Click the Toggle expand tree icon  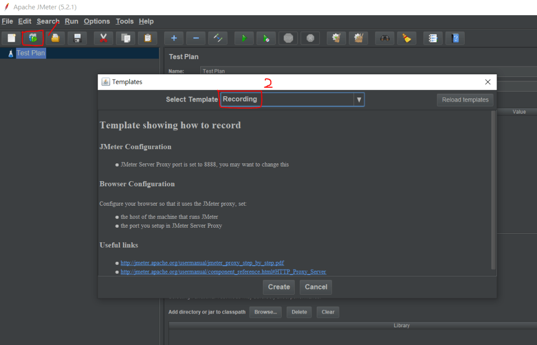[218, 38]
